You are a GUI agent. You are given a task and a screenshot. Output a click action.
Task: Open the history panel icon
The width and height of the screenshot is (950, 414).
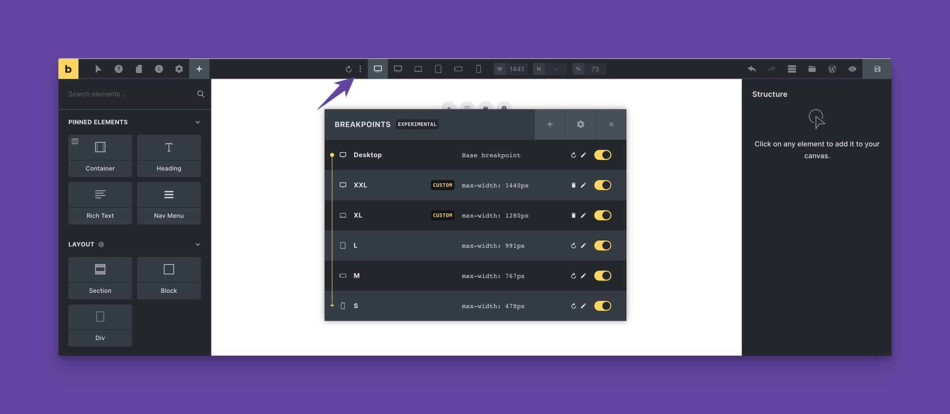pyautogui.click(x=158, y=69)
